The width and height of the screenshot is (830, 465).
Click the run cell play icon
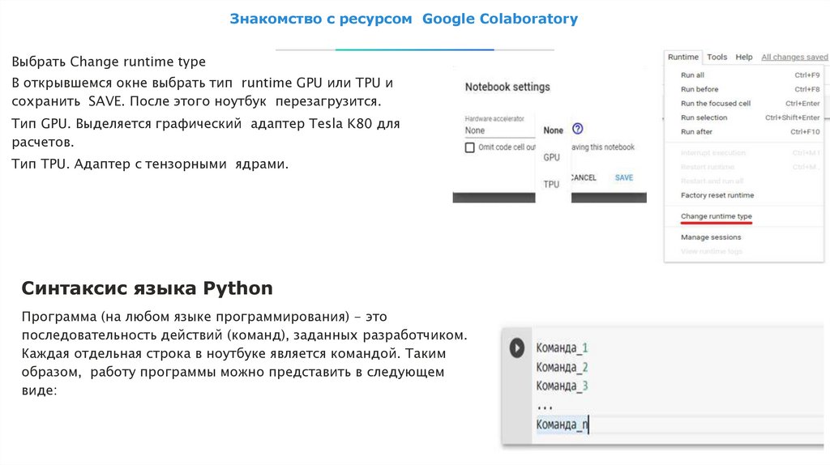516,348
